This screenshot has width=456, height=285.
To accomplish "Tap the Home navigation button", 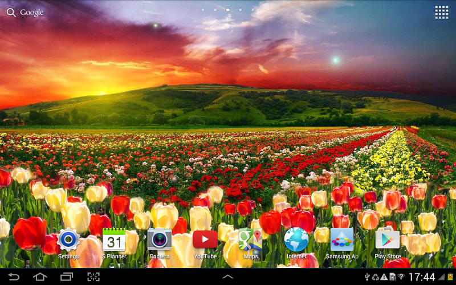I will 40,276.
